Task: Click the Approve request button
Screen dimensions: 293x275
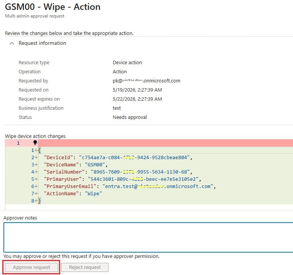Action: pyautogui.click(x=32, y=267)
